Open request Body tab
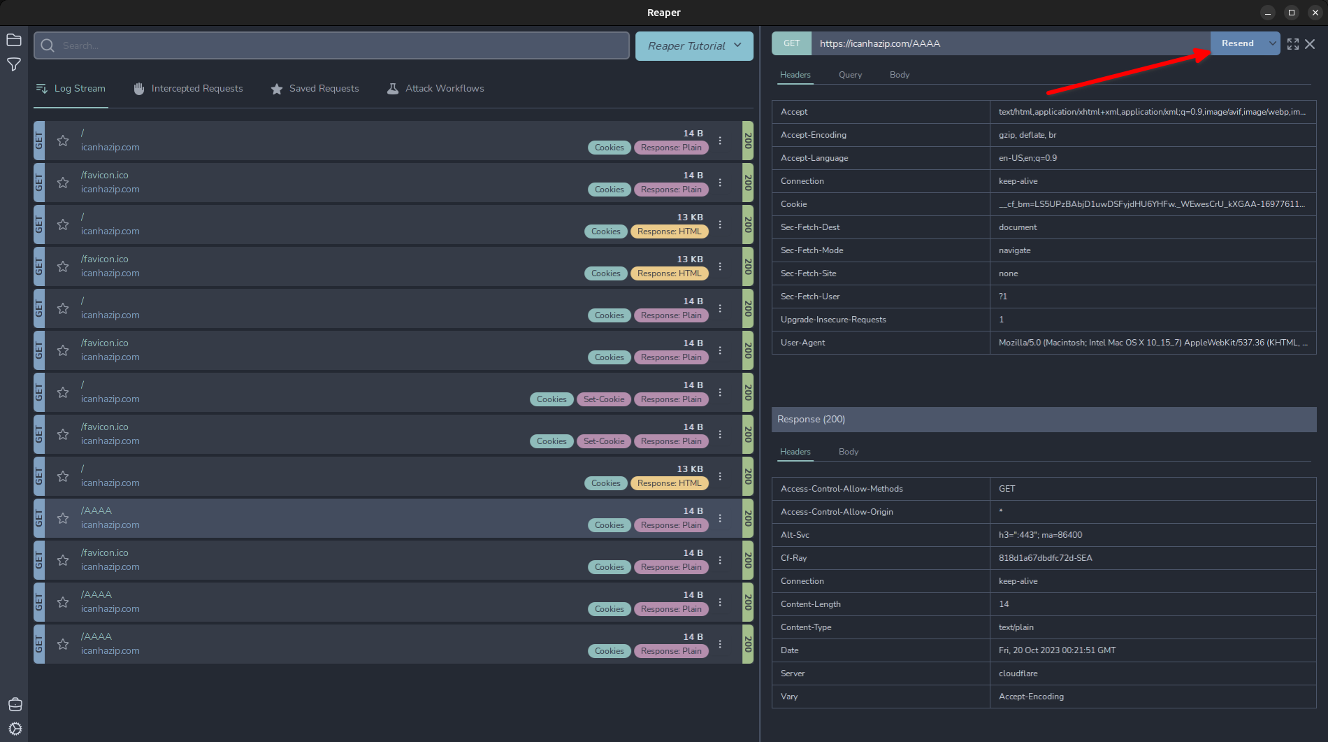1328x742 pixels. pyautogui.click(x=900, y=75)
